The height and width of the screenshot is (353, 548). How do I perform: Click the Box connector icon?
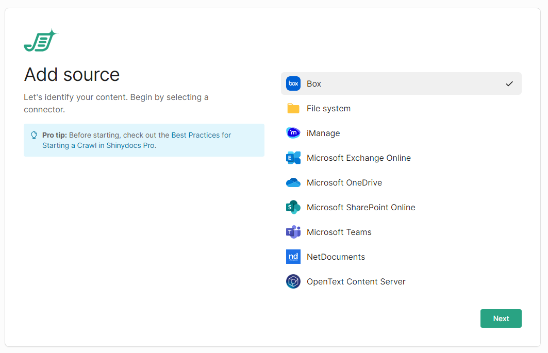click(293, 83)
